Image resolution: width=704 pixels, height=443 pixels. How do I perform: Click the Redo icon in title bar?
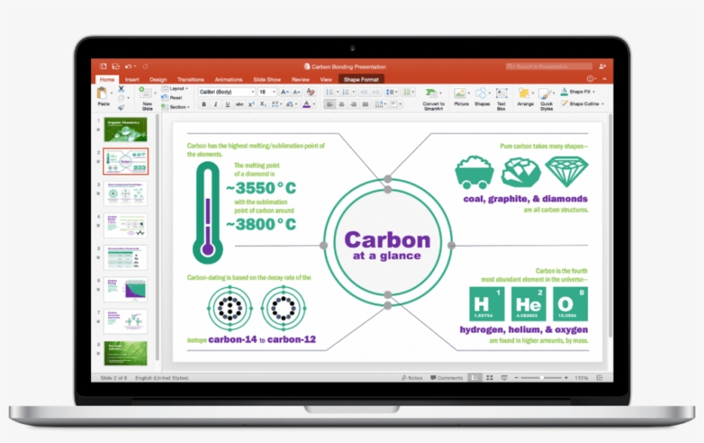pyautogui.click(x=145, y=66)
